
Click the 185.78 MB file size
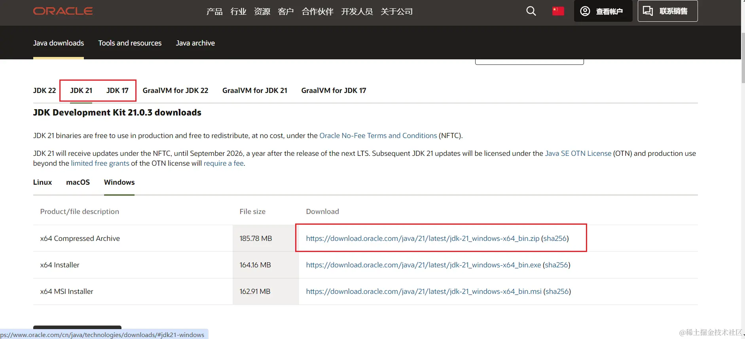[256, 239]
